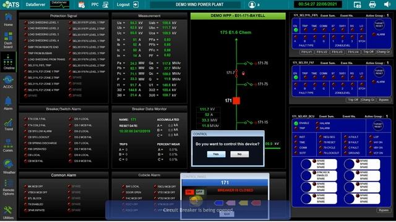Open Remote Options in sidebar
This screenshot has width=396, height=222.
coord(9,187)
